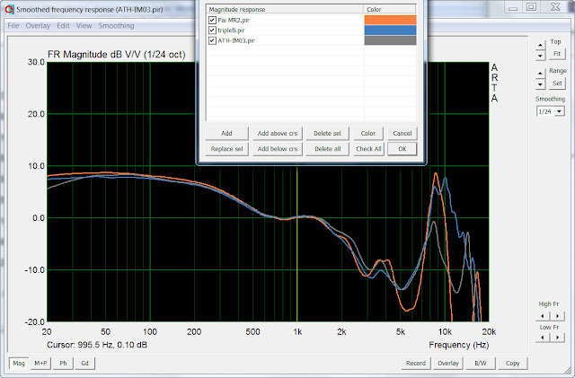Click the Color column header
The width and height of the screenshot is (575, 378).
(x=390, y=9)
